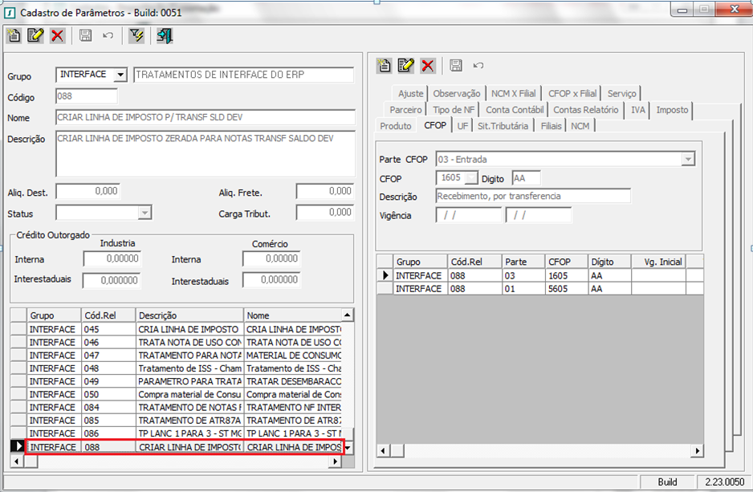Viewport: 753px width, 492px height.
Task: Click the Carga Tribut. input field
Action: coord(325,213)
